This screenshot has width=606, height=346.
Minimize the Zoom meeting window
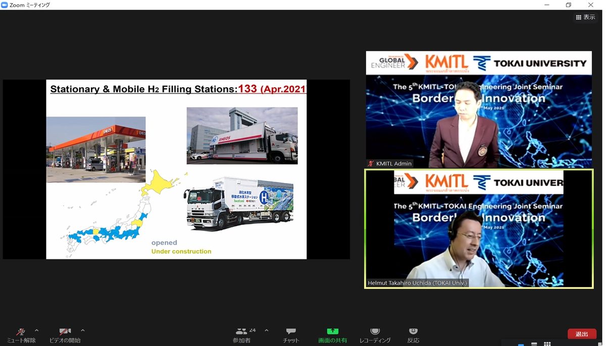click(x=545, y=5)
